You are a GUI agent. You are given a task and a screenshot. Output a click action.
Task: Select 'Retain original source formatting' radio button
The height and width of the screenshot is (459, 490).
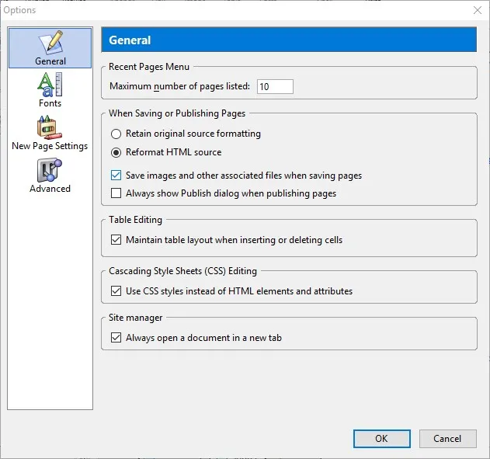[x=116, y=134]
